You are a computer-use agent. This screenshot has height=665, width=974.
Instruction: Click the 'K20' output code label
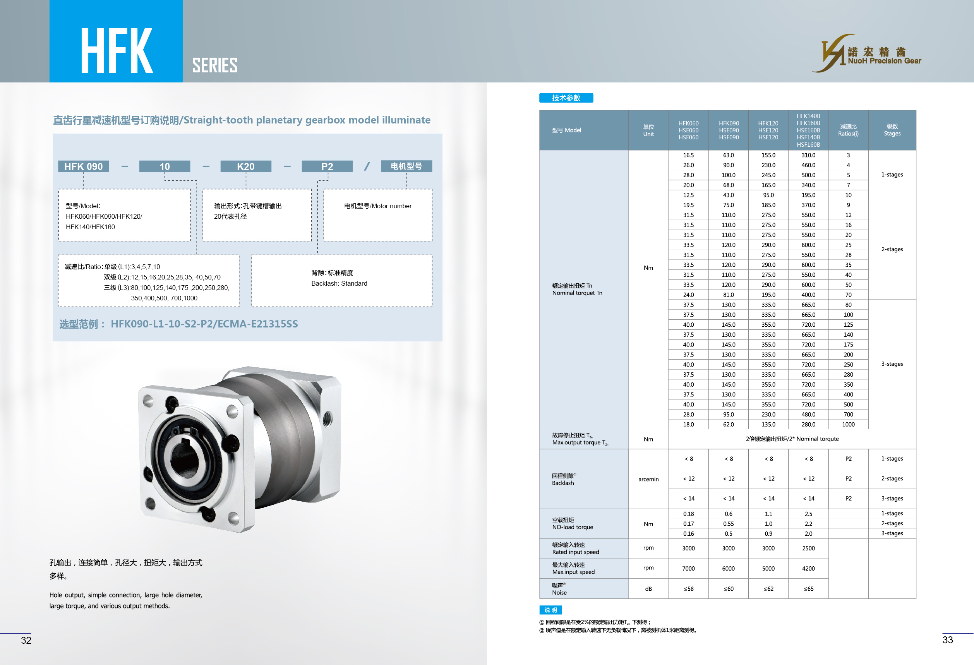point(245,166)
